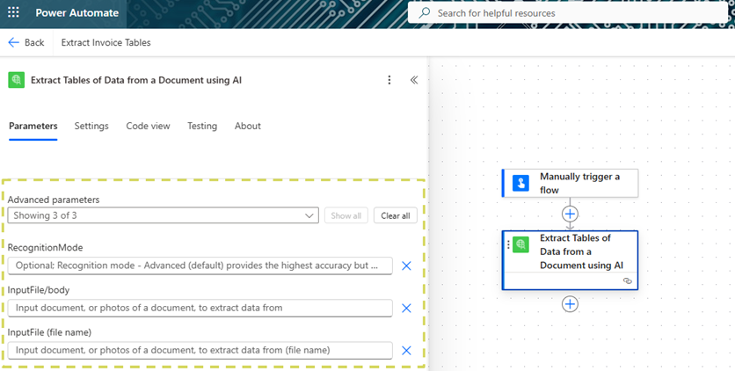This screenshot has width=735, height=371.
Task: Collapse the action panel with double chevron
Action: pos(414,80)
